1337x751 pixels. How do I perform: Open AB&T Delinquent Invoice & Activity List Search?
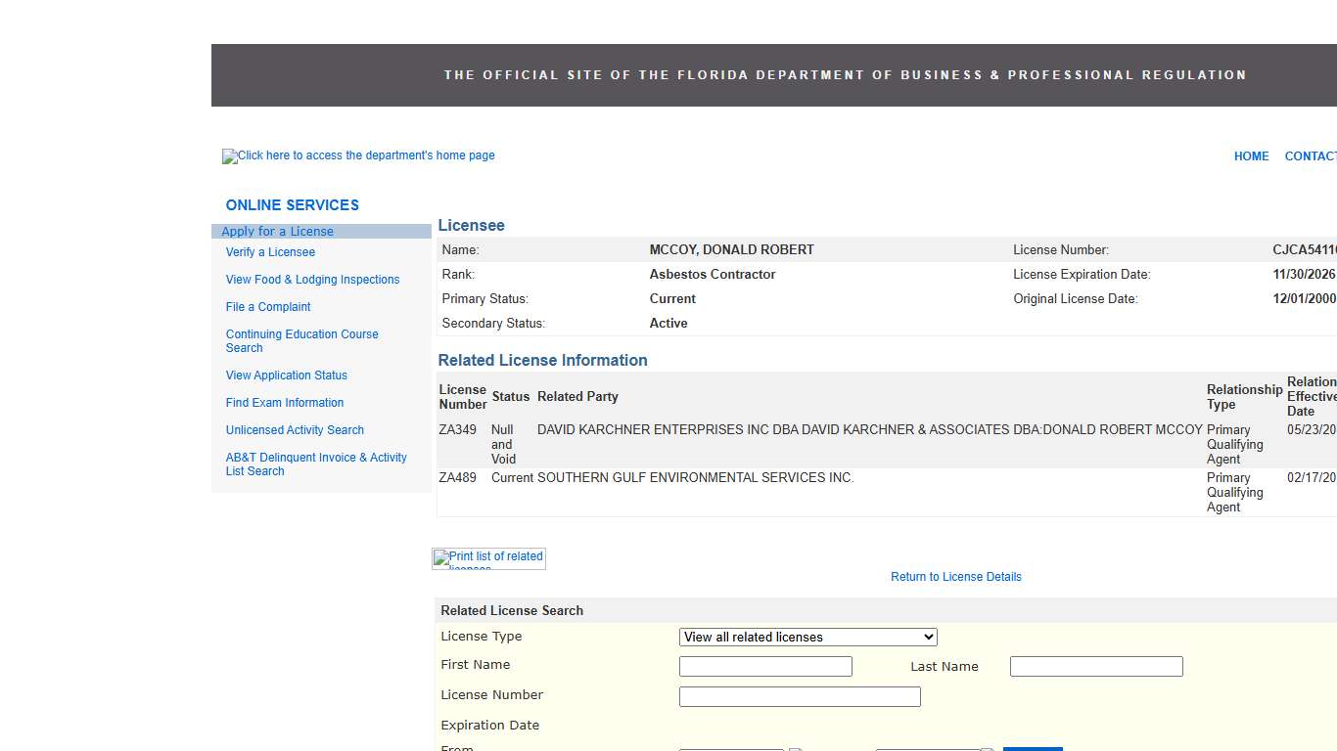tap(315, 464)
